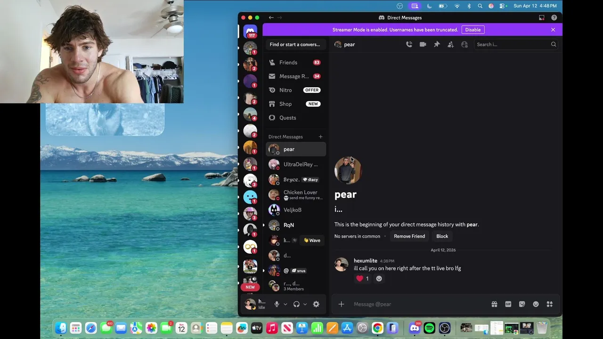Open your own user panel avatar (Idle)
603x339 pixels.
point(250,304)
